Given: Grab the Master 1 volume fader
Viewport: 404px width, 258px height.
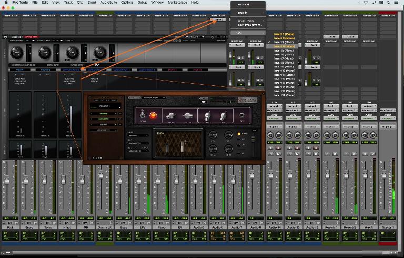Looking at the screenshot, I should coord(384,174).
